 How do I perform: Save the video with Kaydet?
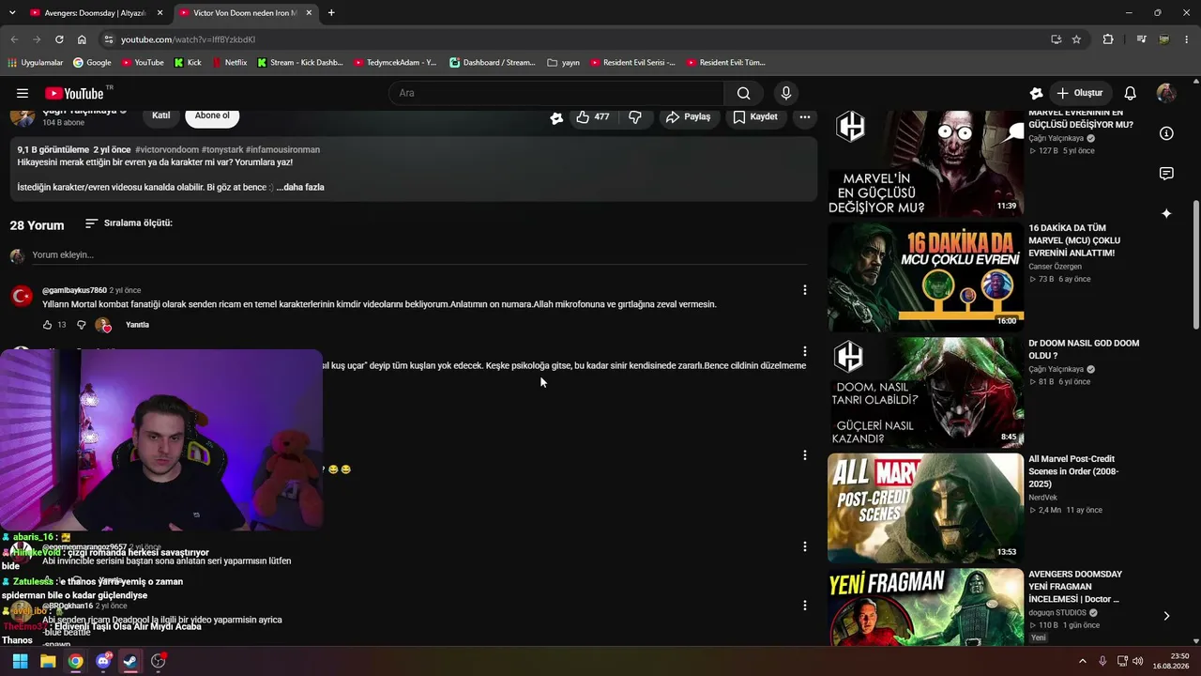755,117
